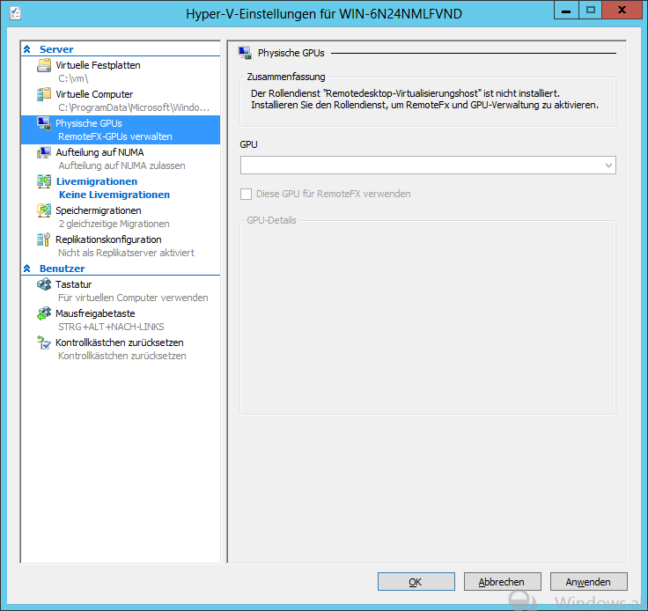Viewport: 648px width, 611px height.
Task: Click the Speichermigrationen icon
Action: tap(44, 211)
